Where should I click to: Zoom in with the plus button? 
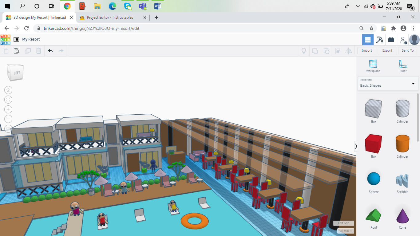tap(8, 109)
